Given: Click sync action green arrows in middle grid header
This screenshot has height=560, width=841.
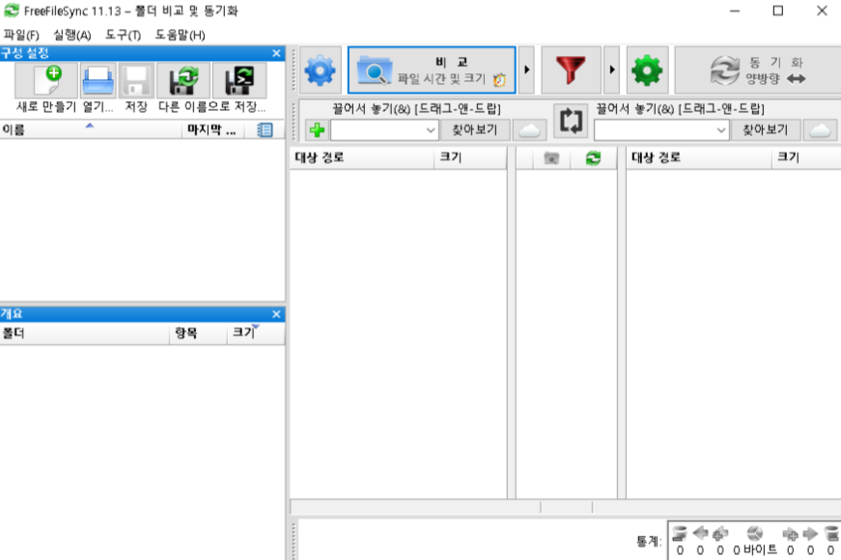Looking at the screenshot, I should pos(593,158).
